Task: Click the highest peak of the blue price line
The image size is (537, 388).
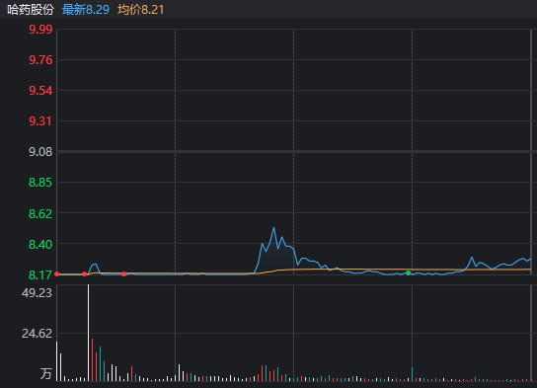Action: point(273,227)
